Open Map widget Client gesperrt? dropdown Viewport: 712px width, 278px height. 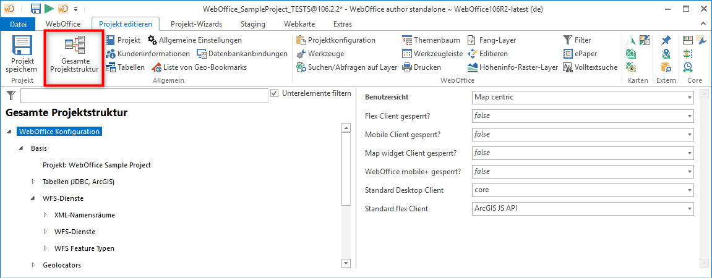pos(583,153)
